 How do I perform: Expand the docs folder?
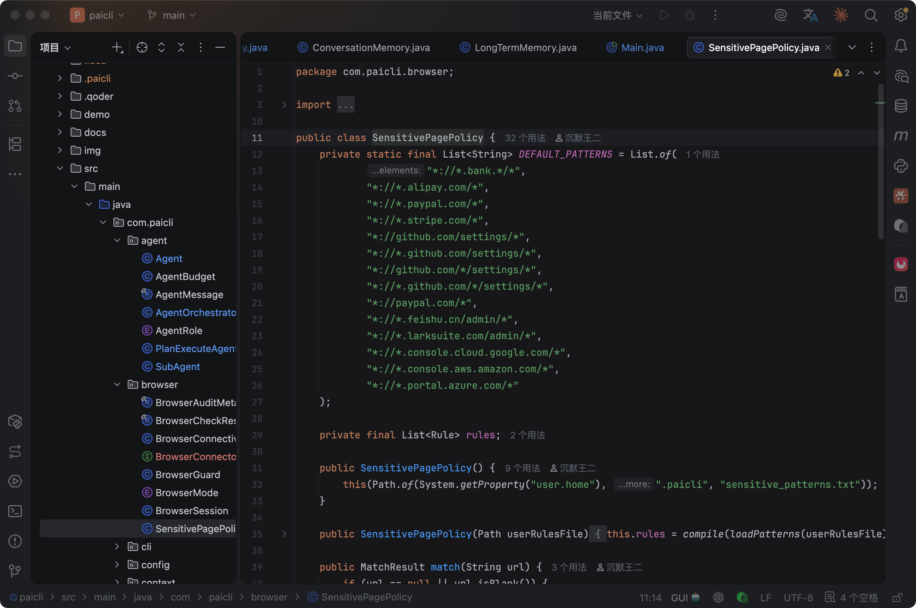[x=60, y=132]
